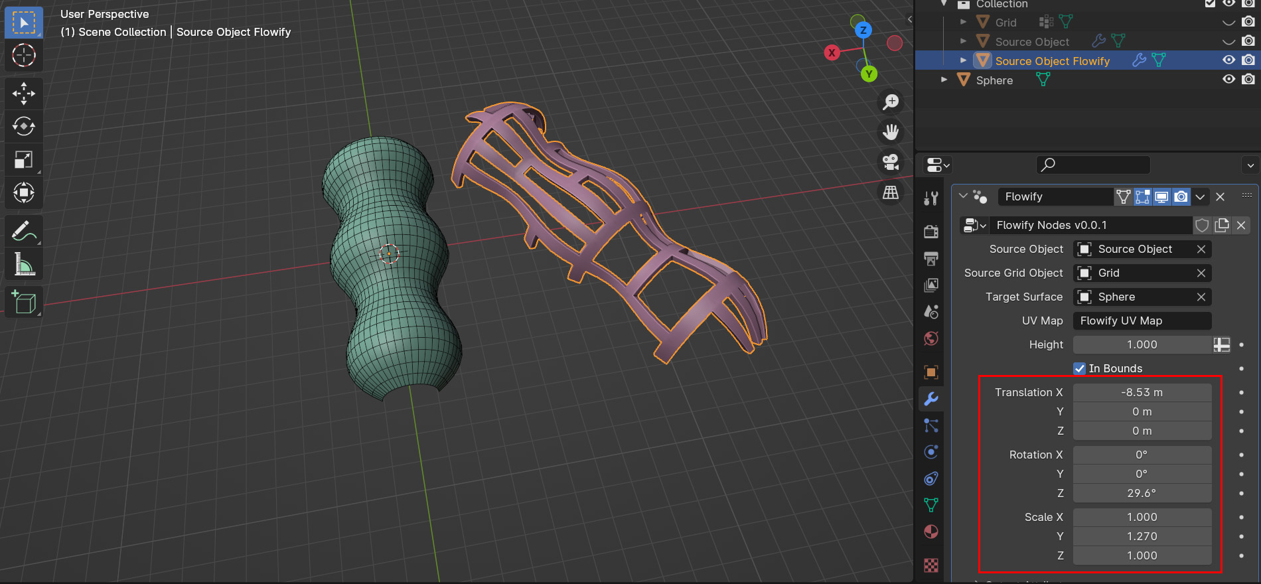The width and height of the screenshot is (1261, 584).
Task: Clear the Source Grid Object field
Action: (x=1201, y=273)
